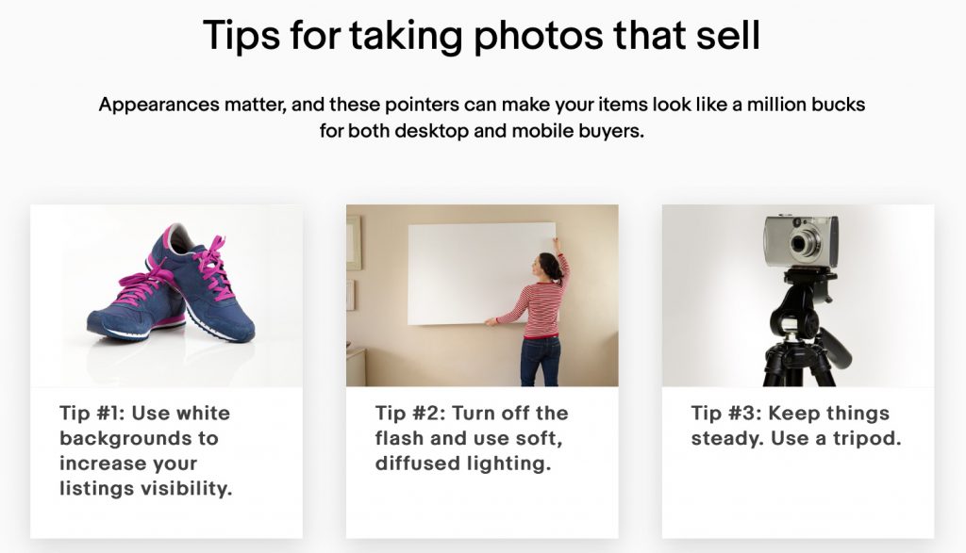
Task: Click the silver digital camera in third card
Action: click(x=801, y=240)
